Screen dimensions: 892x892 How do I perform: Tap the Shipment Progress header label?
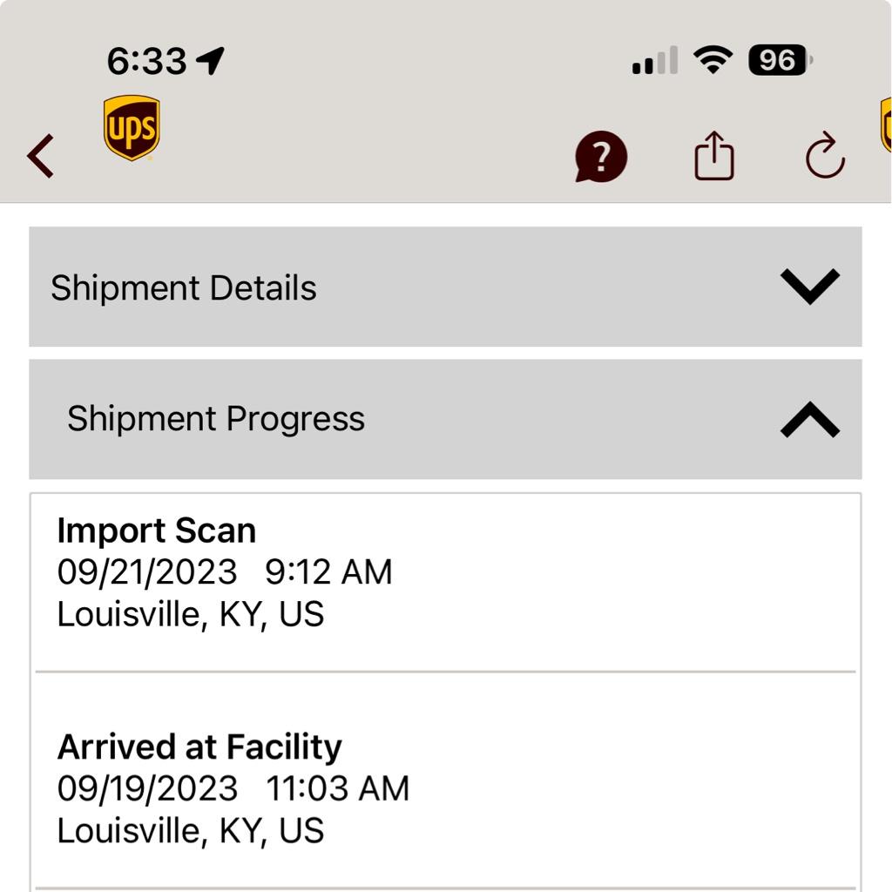tap(216, 419)
